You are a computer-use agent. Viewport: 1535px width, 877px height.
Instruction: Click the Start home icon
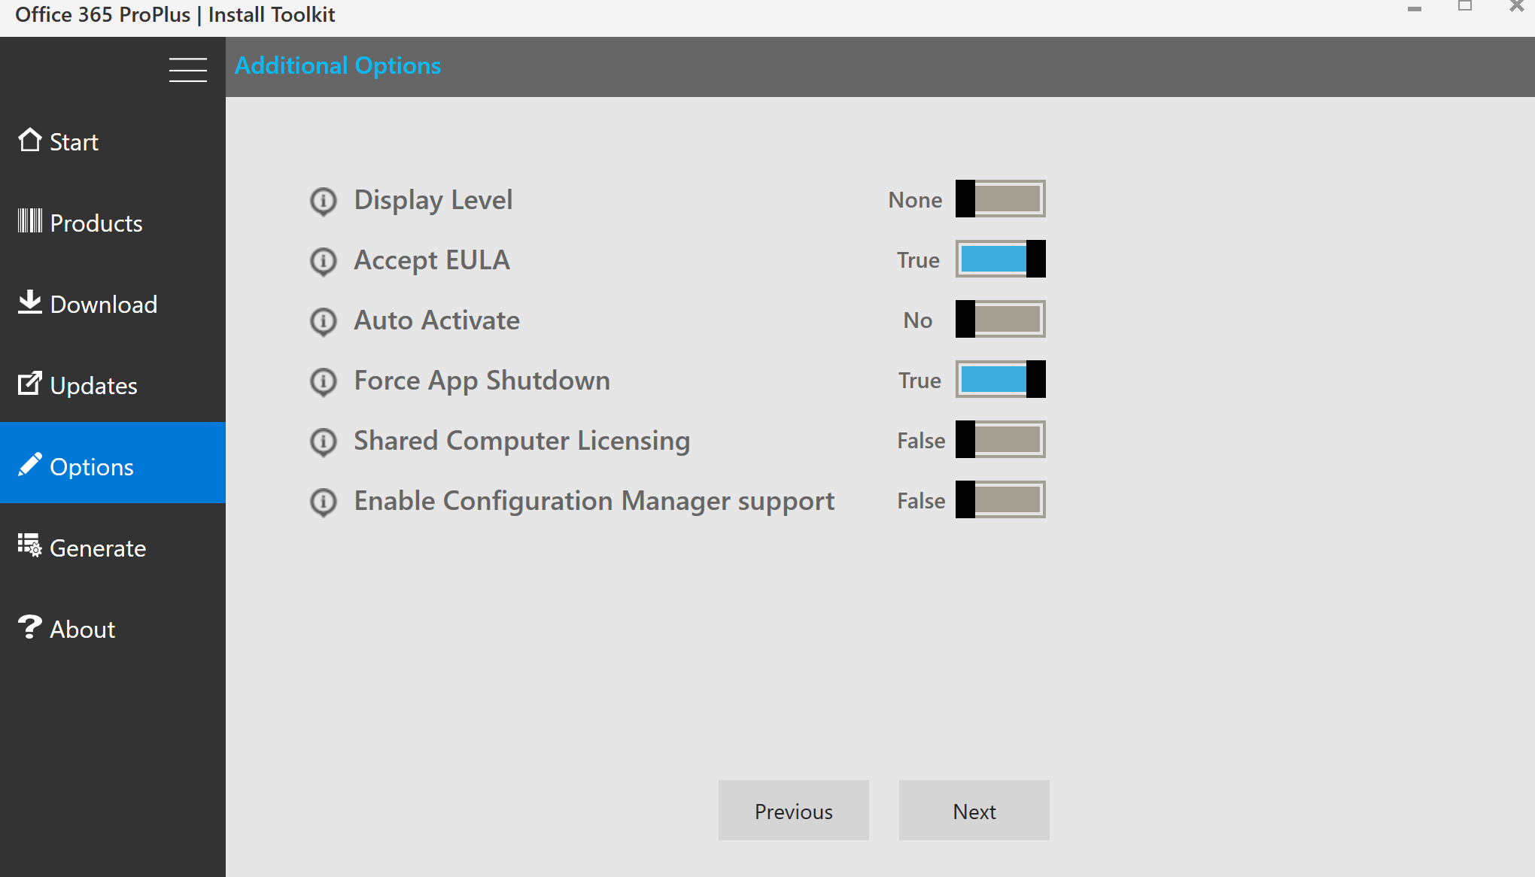(30, 140)
